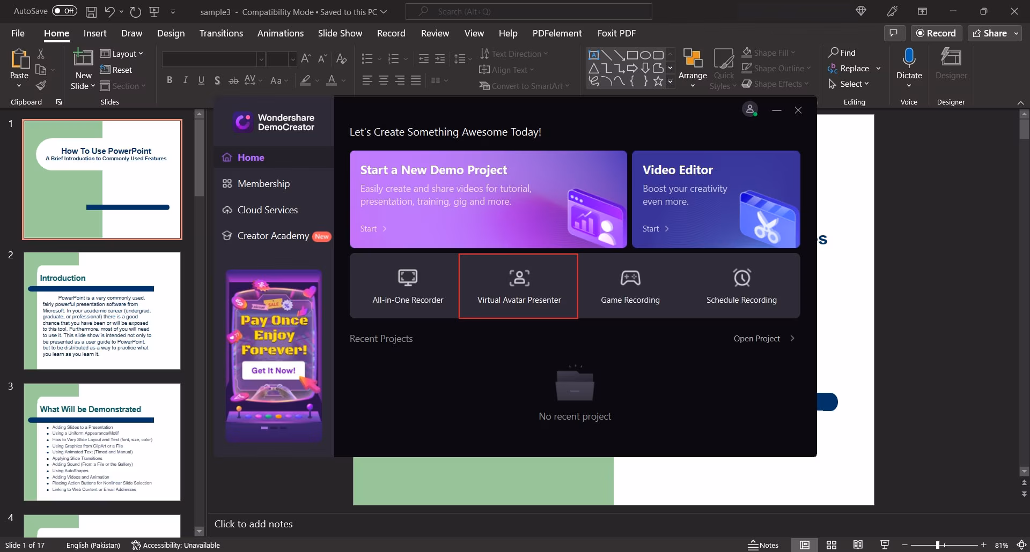The image size is (1030, 552).
Task: Open the Animations ribbon tab
Action: (x=281, y=33)
